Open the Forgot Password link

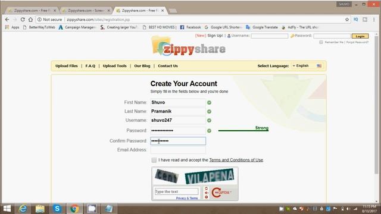point(357,42)
